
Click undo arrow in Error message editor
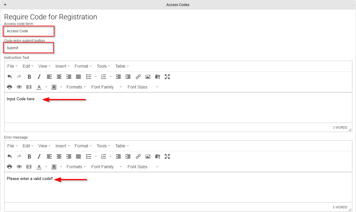click(10, 156)
